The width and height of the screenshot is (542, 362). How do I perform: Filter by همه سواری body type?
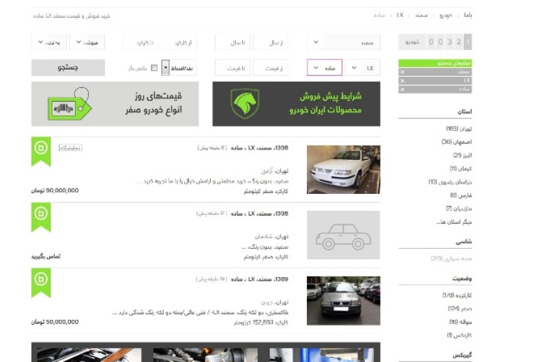(451, 258)
